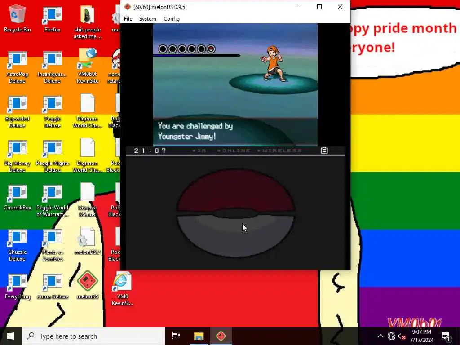Tap the Poké Ball on the bottom screen

tap(235, 213)
